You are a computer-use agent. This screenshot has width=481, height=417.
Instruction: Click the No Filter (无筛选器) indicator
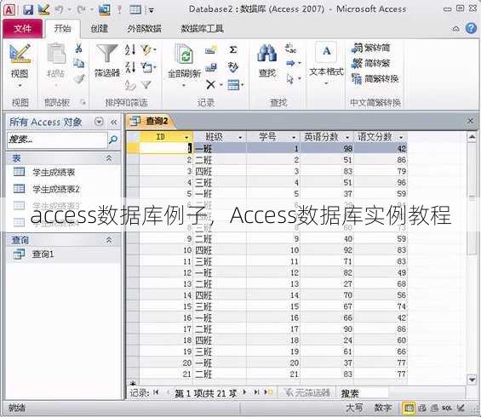click(x=306, y=392)
